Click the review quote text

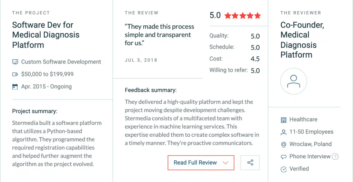pyautogui.click(x=159, y=35)
